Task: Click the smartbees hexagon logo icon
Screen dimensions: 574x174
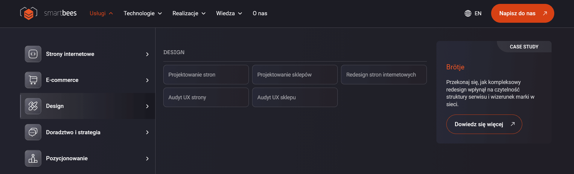Action: pyautogui.click(x=29, y=13)
